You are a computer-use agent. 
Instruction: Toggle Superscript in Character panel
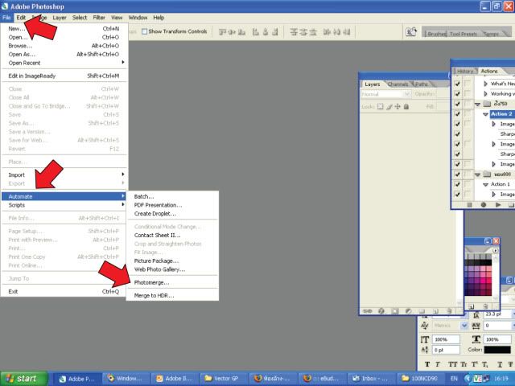coord(475,364)
